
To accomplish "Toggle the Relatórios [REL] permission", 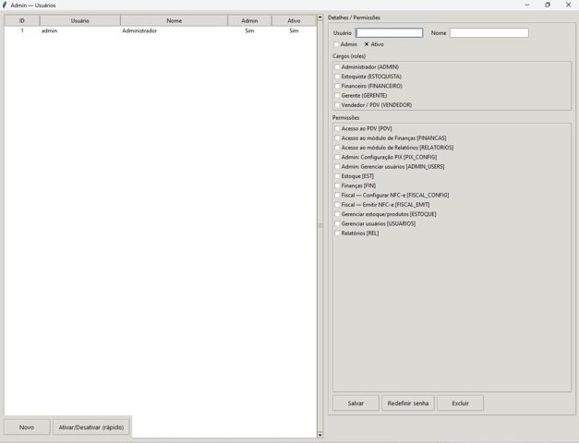I will [x=338, y=233].
